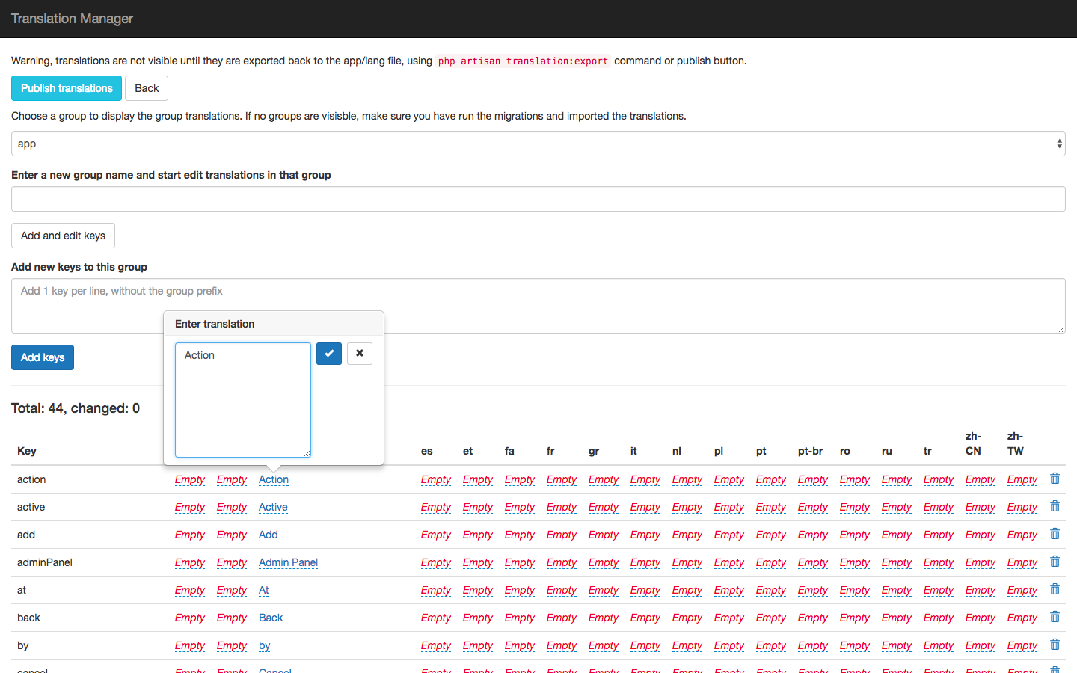Trash the 'back' key row

pos(1055,617)
